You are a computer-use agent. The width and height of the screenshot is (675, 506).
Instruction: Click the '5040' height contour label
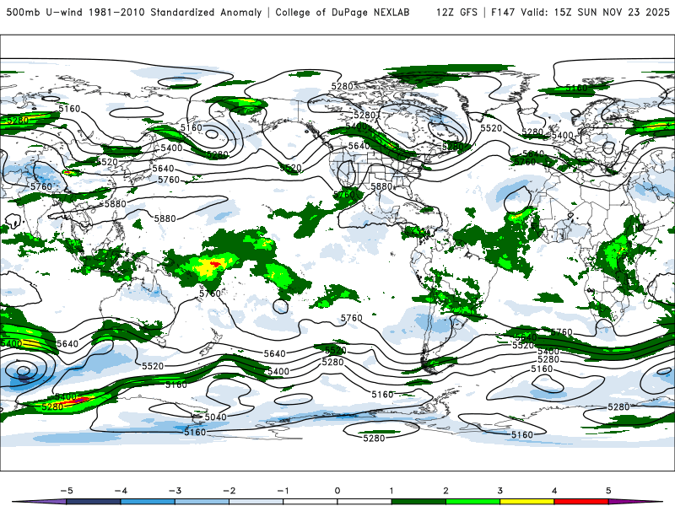215,417
